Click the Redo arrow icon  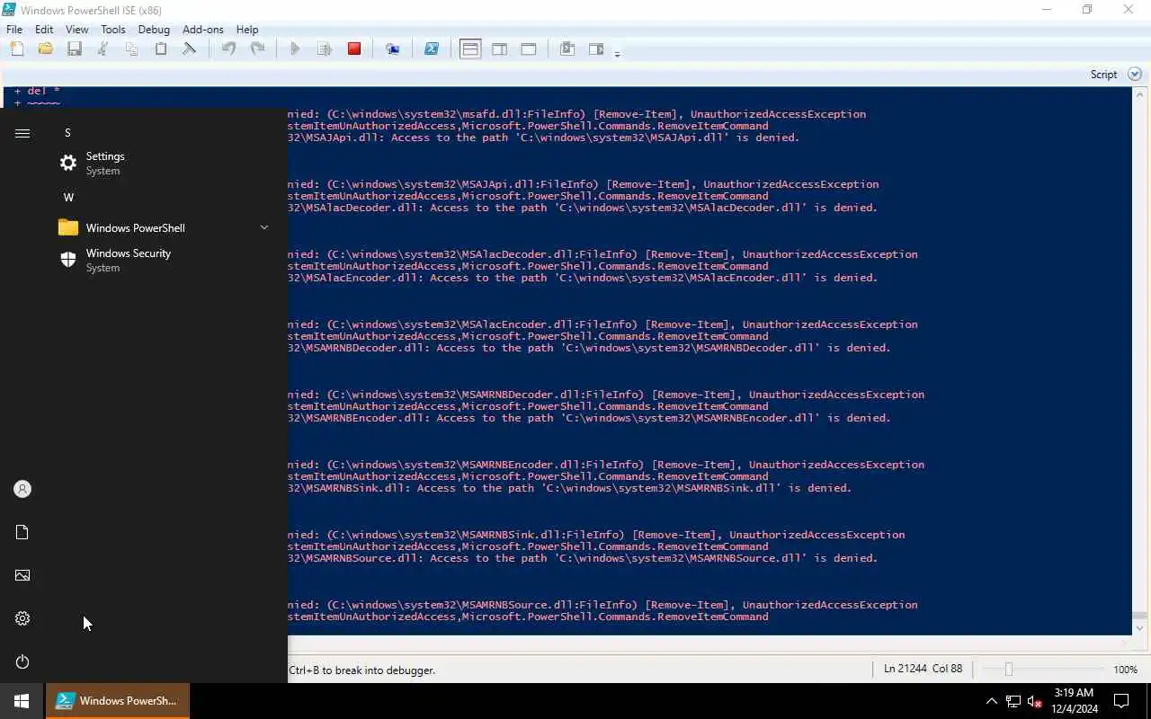tap(257, 49)
